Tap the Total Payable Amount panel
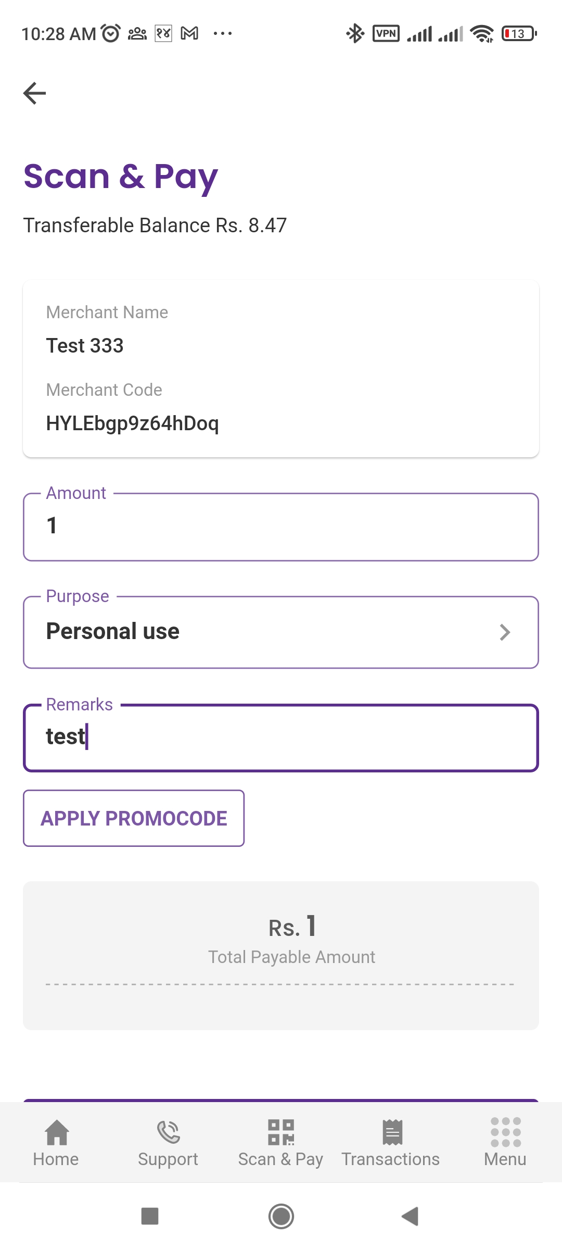This screenshot has height=1250, width=562. pyautogui.click(x=281, y=955)
